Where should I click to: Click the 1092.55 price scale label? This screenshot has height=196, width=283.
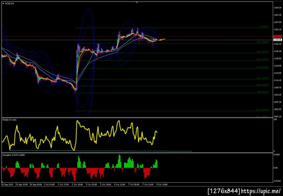277,109
